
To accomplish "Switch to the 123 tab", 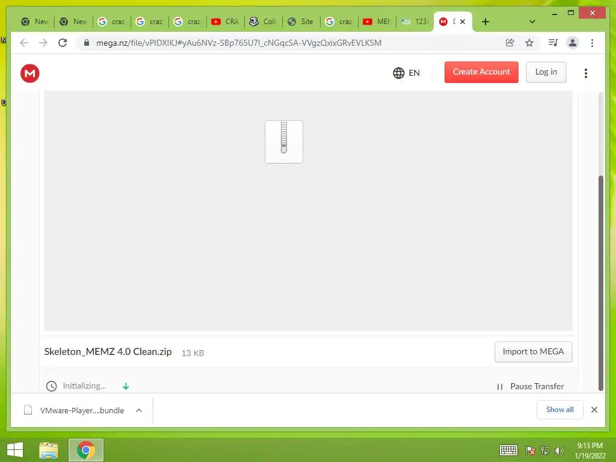I will (415, 22).
